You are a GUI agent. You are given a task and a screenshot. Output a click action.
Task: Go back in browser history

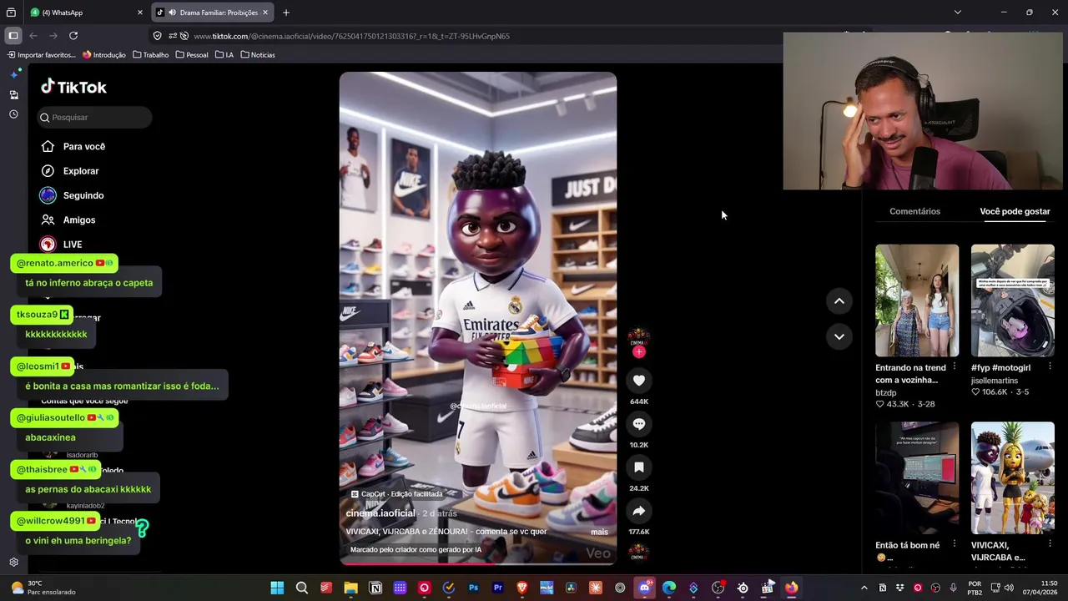(33, 36)
